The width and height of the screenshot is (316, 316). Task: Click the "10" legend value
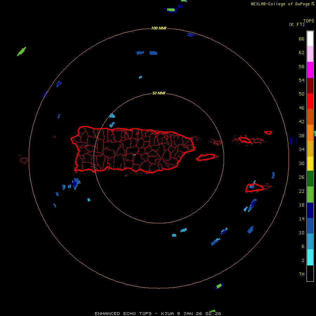pos(302,233)
